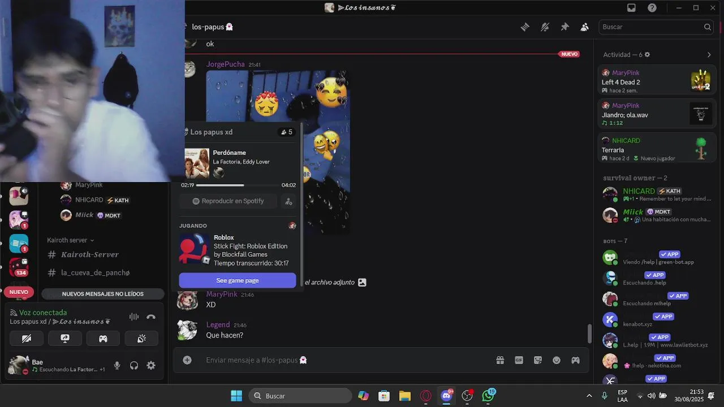Open MaryPink Jiandro; ola.wav activity card
Image resolution: width=724 pixels, height=407 pixels.
pyautogui.click(x=657, y=114)
